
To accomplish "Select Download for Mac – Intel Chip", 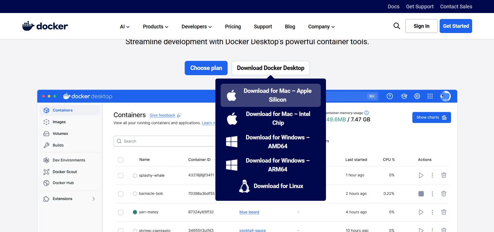I will (271, 119).
